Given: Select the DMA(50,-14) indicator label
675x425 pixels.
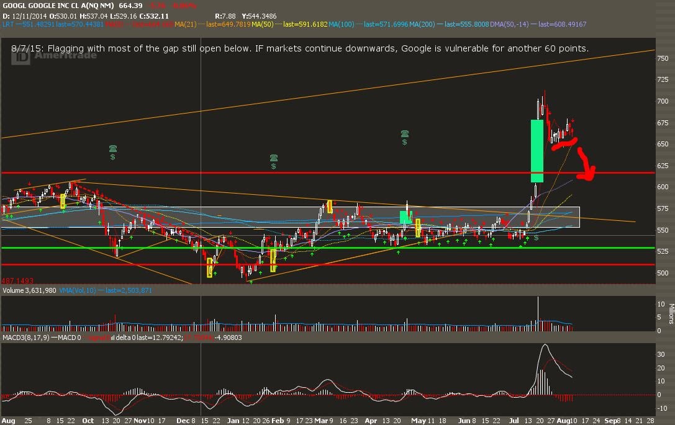Looking at the screenshot, I should click(x=509, y=24).
